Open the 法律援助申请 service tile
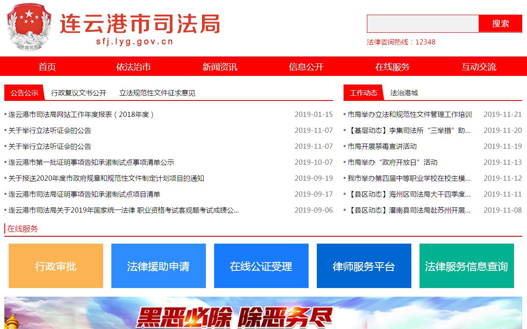This screenshot has width=527, height=329. click(x=158, y=266)
